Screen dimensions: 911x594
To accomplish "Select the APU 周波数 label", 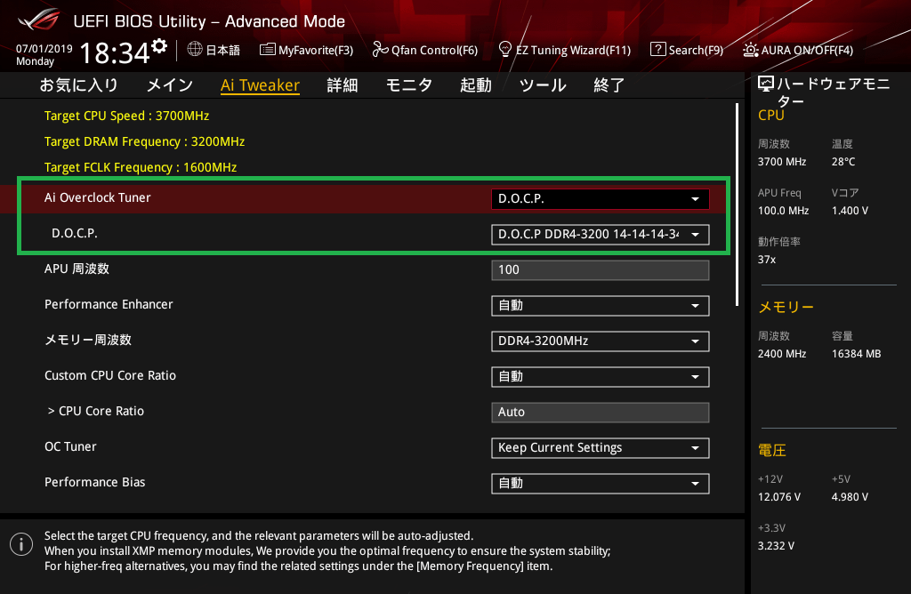I will tap(77, 269).
